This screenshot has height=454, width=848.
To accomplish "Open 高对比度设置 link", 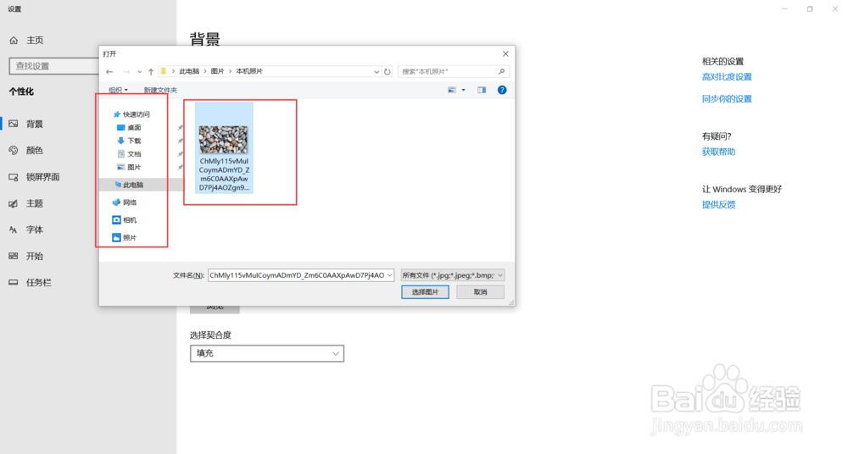I will click(727, 77).
